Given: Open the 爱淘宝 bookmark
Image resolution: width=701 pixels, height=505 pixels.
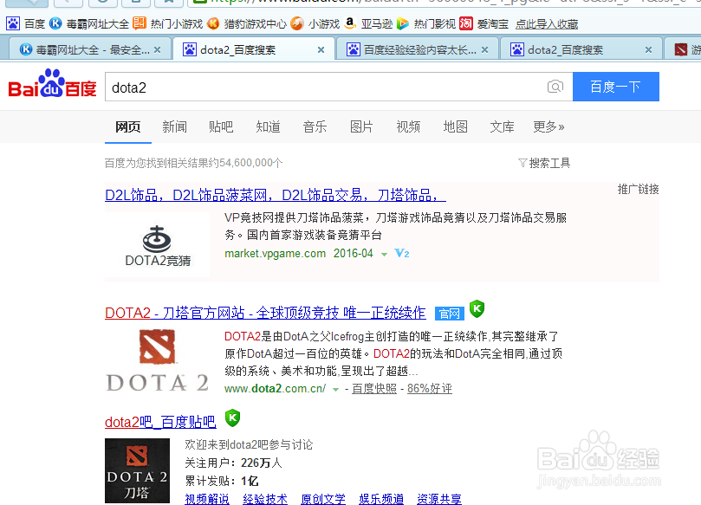Looking at the screenshot, I should coord(484,23).
